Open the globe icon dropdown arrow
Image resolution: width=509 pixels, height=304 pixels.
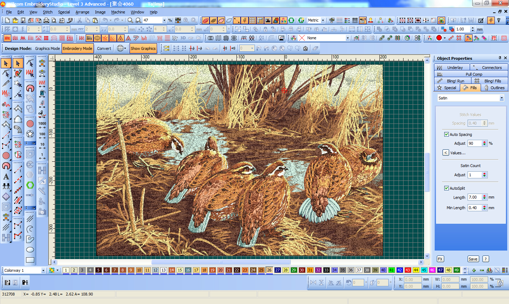click(x=125, y=48)
